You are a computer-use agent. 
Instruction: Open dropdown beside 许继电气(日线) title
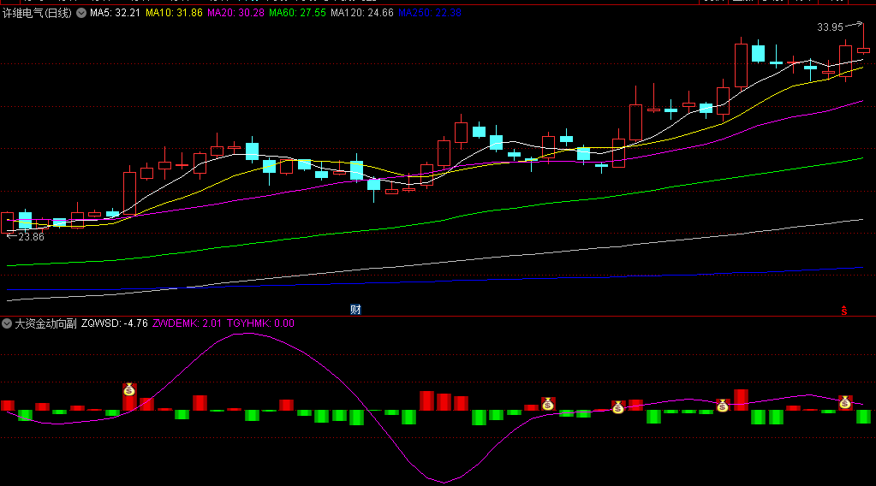pos(81,13)
